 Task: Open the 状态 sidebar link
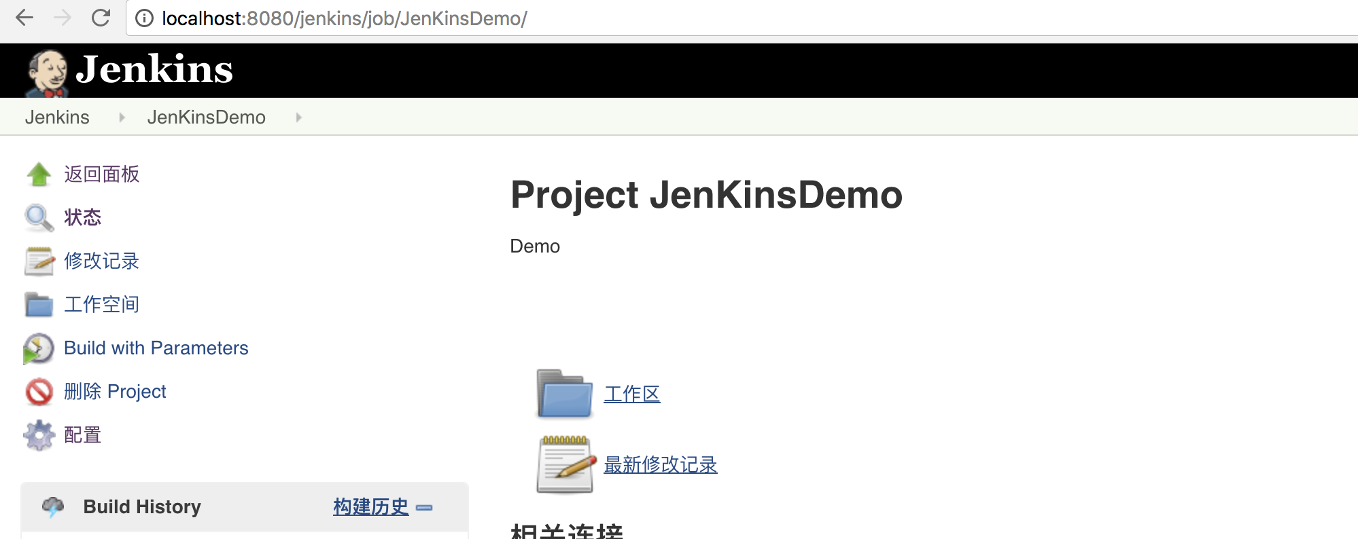[83, 218]
